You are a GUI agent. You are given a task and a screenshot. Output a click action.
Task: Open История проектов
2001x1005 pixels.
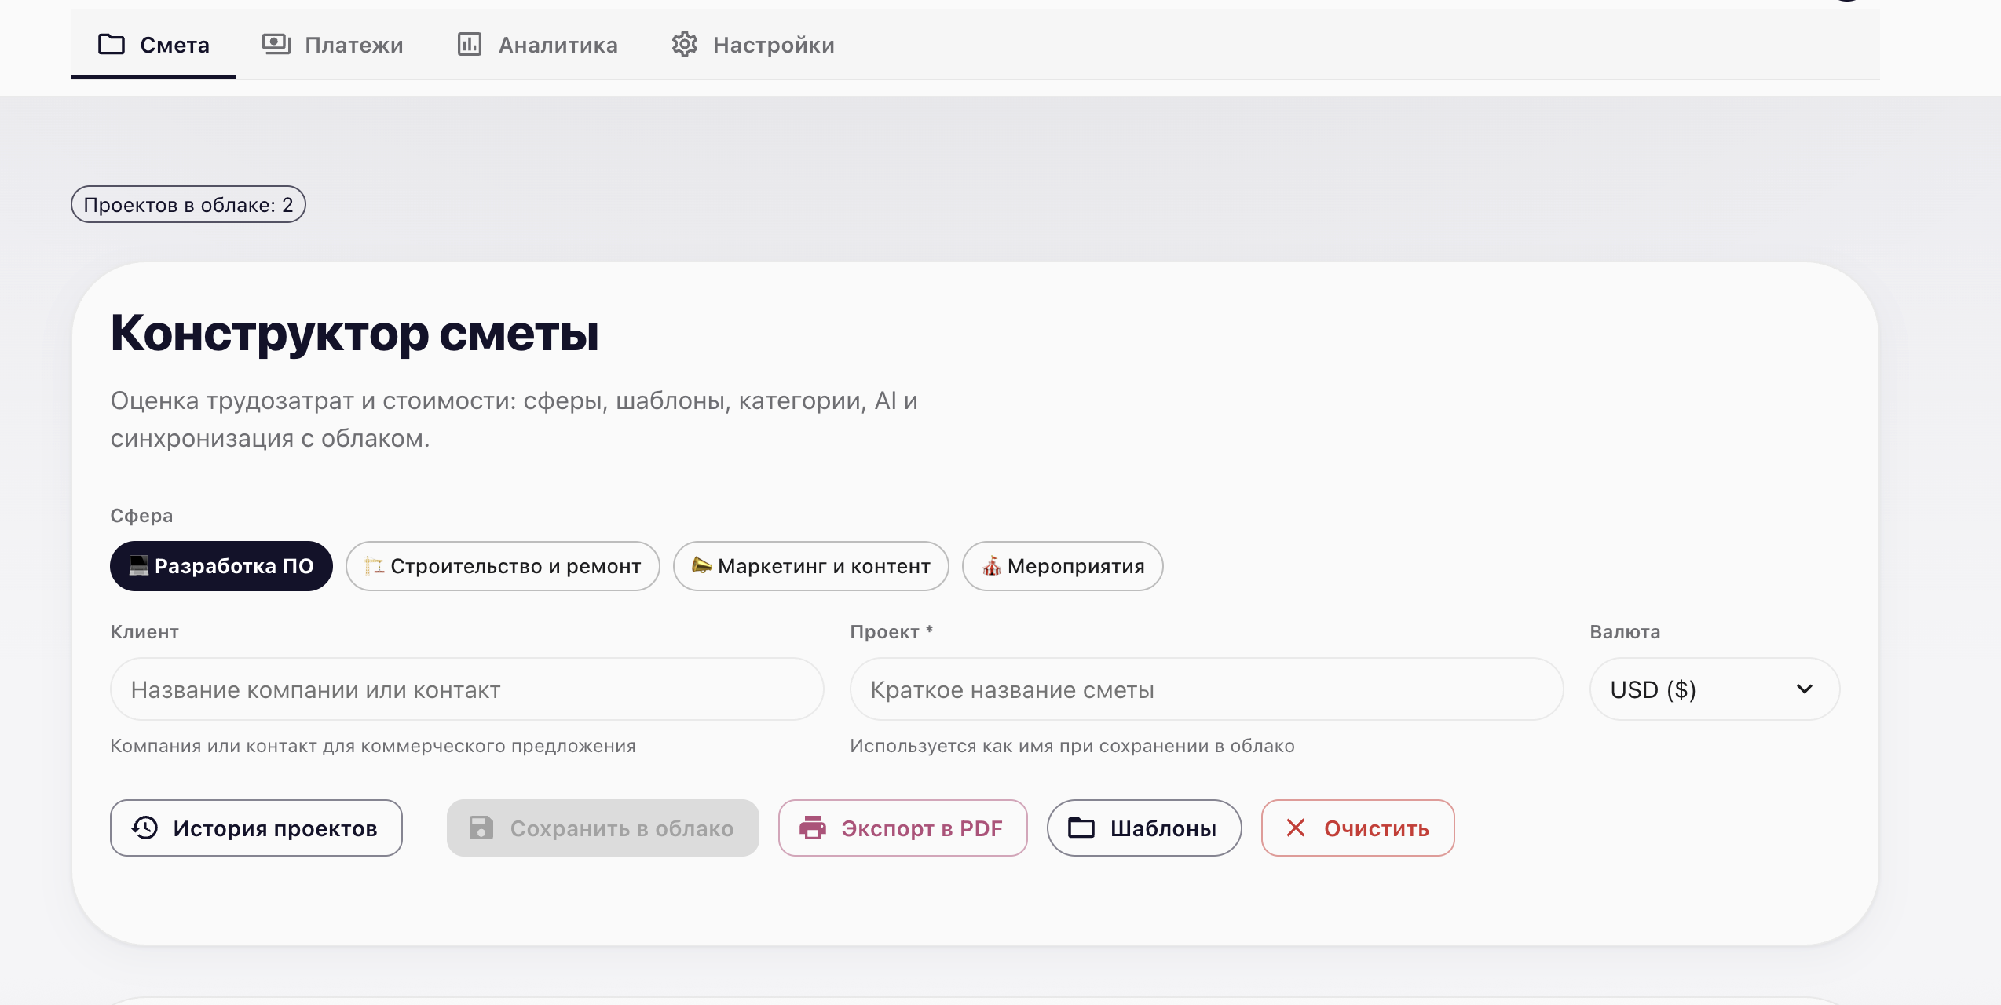point(256,828)
